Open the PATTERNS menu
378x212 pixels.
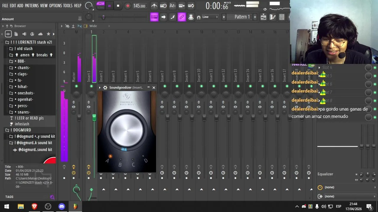point(32,6)
